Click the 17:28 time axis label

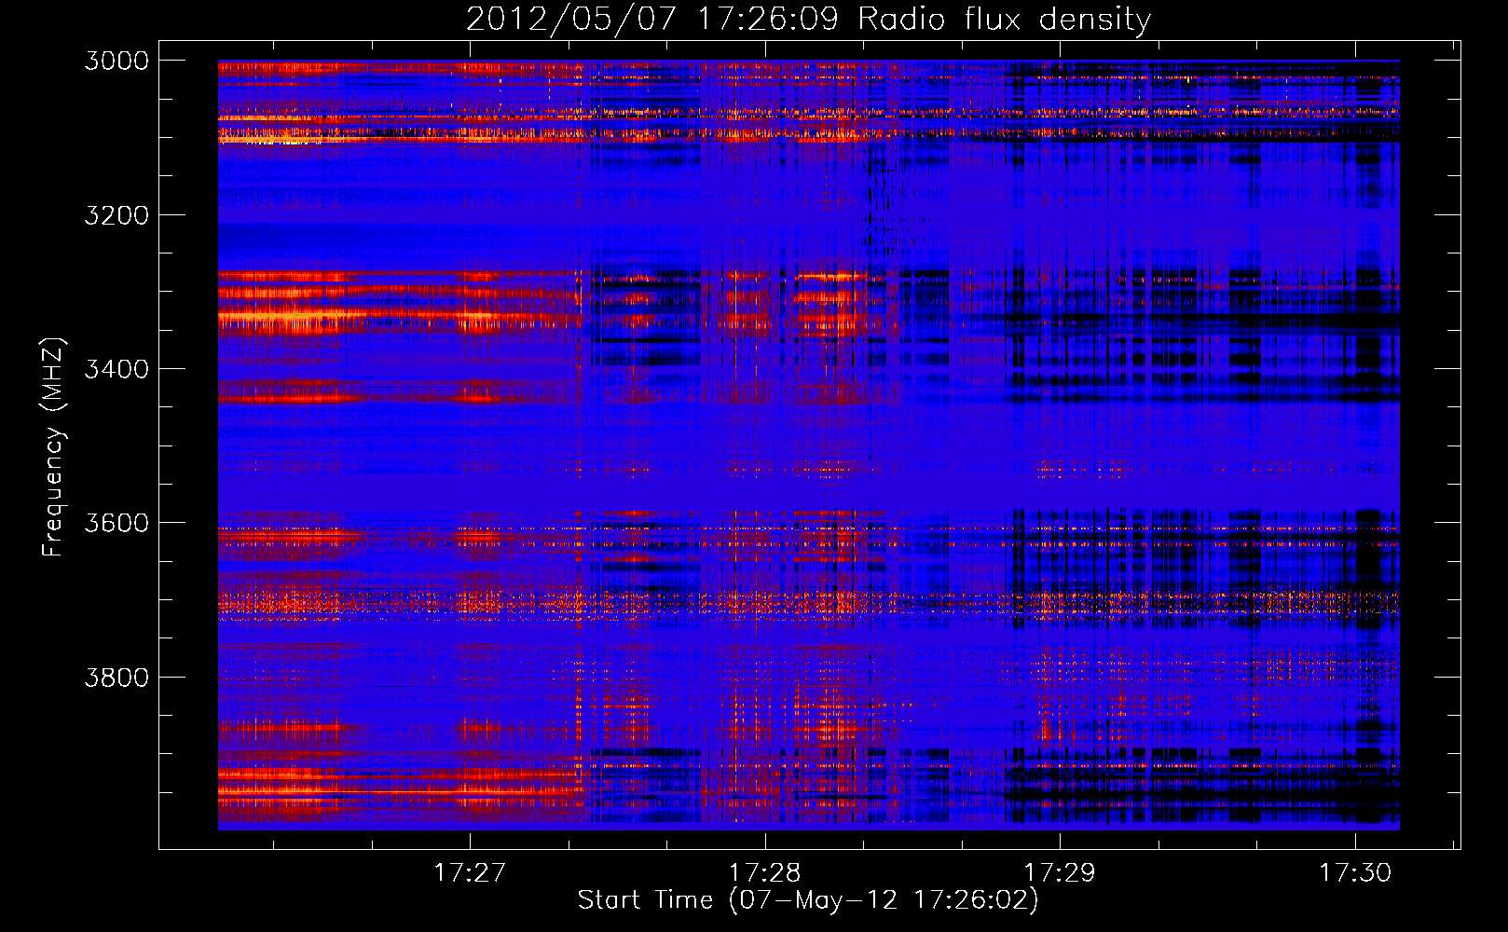pos(764,873)
